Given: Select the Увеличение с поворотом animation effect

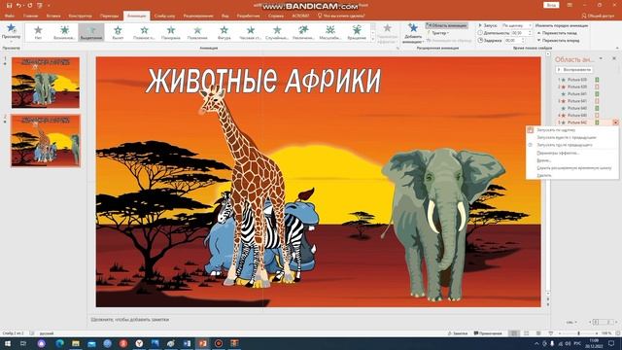Looking at the screenshot, I should tap(304, 32).
